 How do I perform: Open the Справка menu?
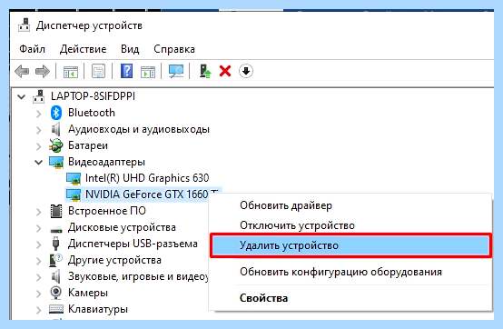click(x=174, y=49)
